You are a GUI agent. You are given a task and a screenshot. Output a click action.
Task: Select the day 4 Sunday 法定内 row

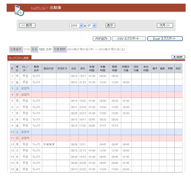click(96, 95)
